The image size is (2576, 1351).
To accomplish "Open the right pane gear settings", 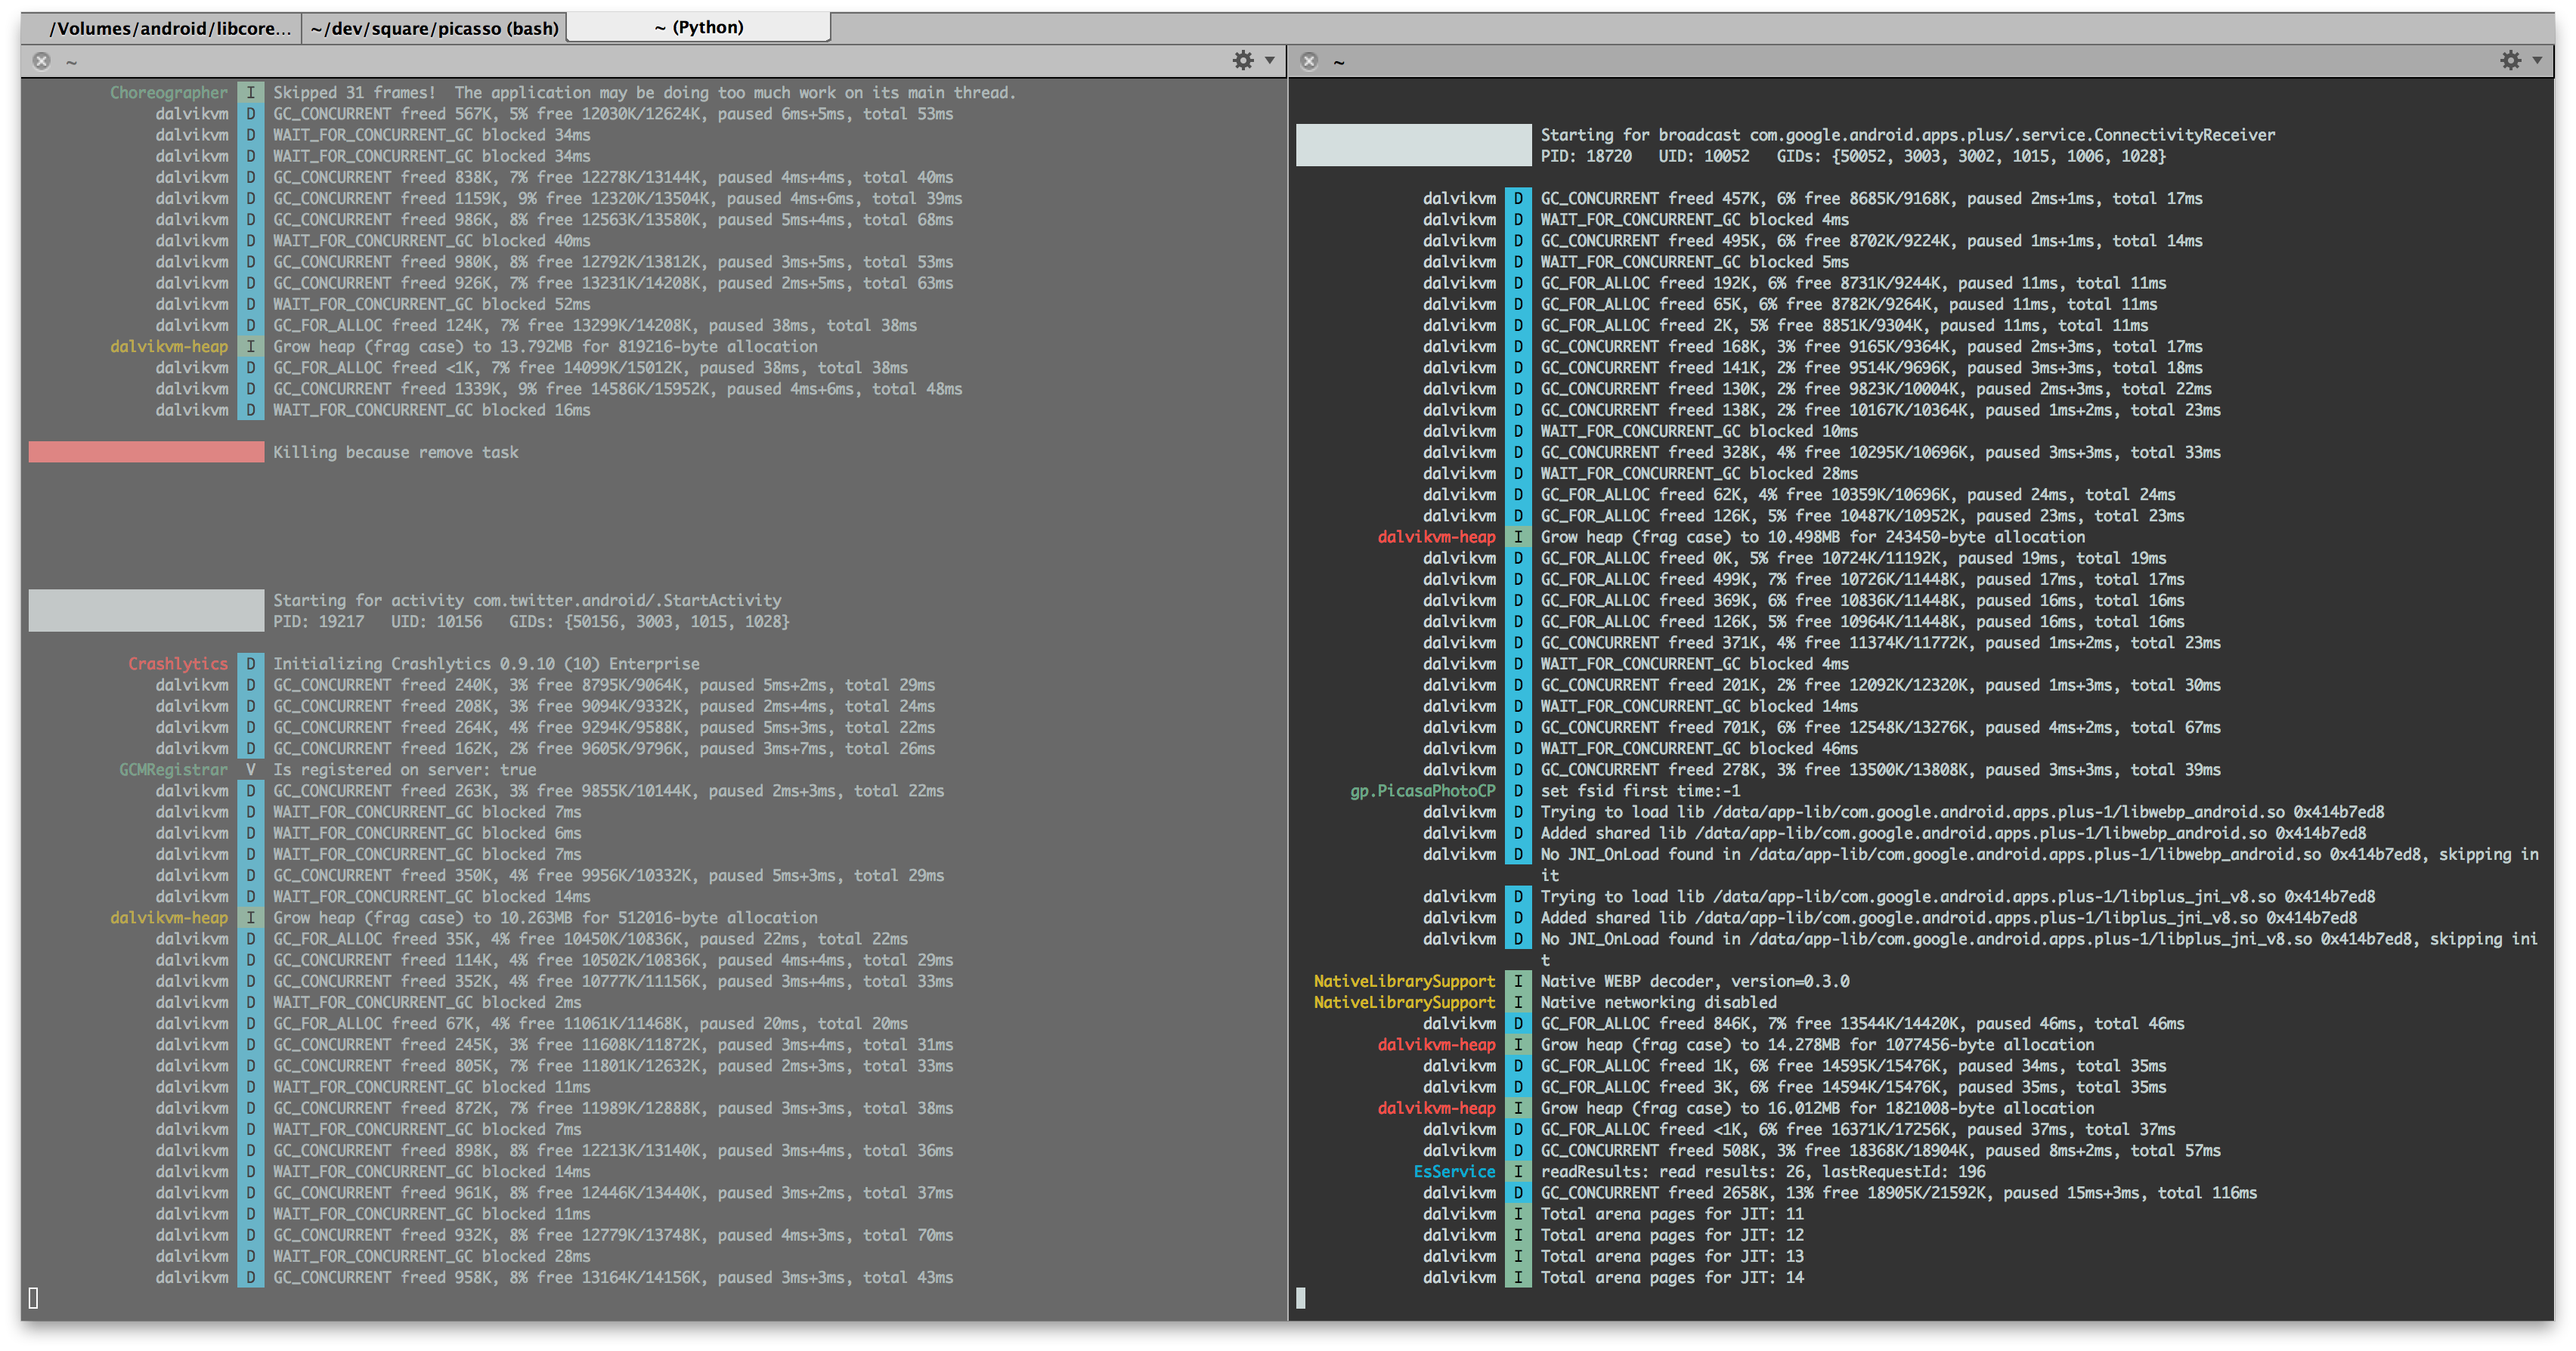I will click(x=2510, y=60).
